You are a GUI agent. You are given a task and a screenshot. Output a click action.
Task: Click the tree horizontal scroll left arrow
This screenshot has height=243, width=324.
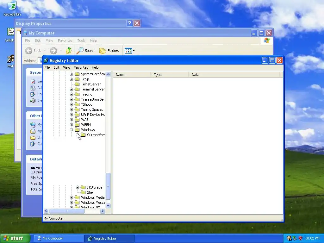(46, 211)
